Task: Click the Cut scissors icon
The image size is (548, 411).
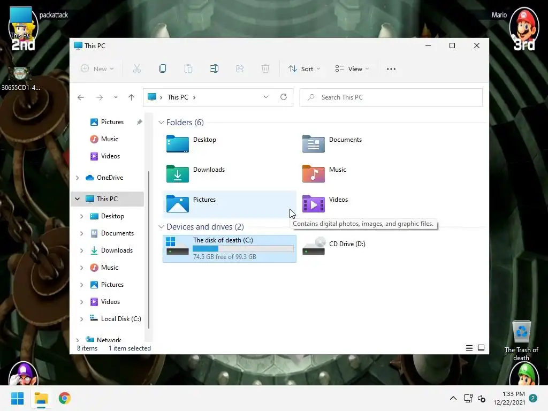Action: (136, 69)
